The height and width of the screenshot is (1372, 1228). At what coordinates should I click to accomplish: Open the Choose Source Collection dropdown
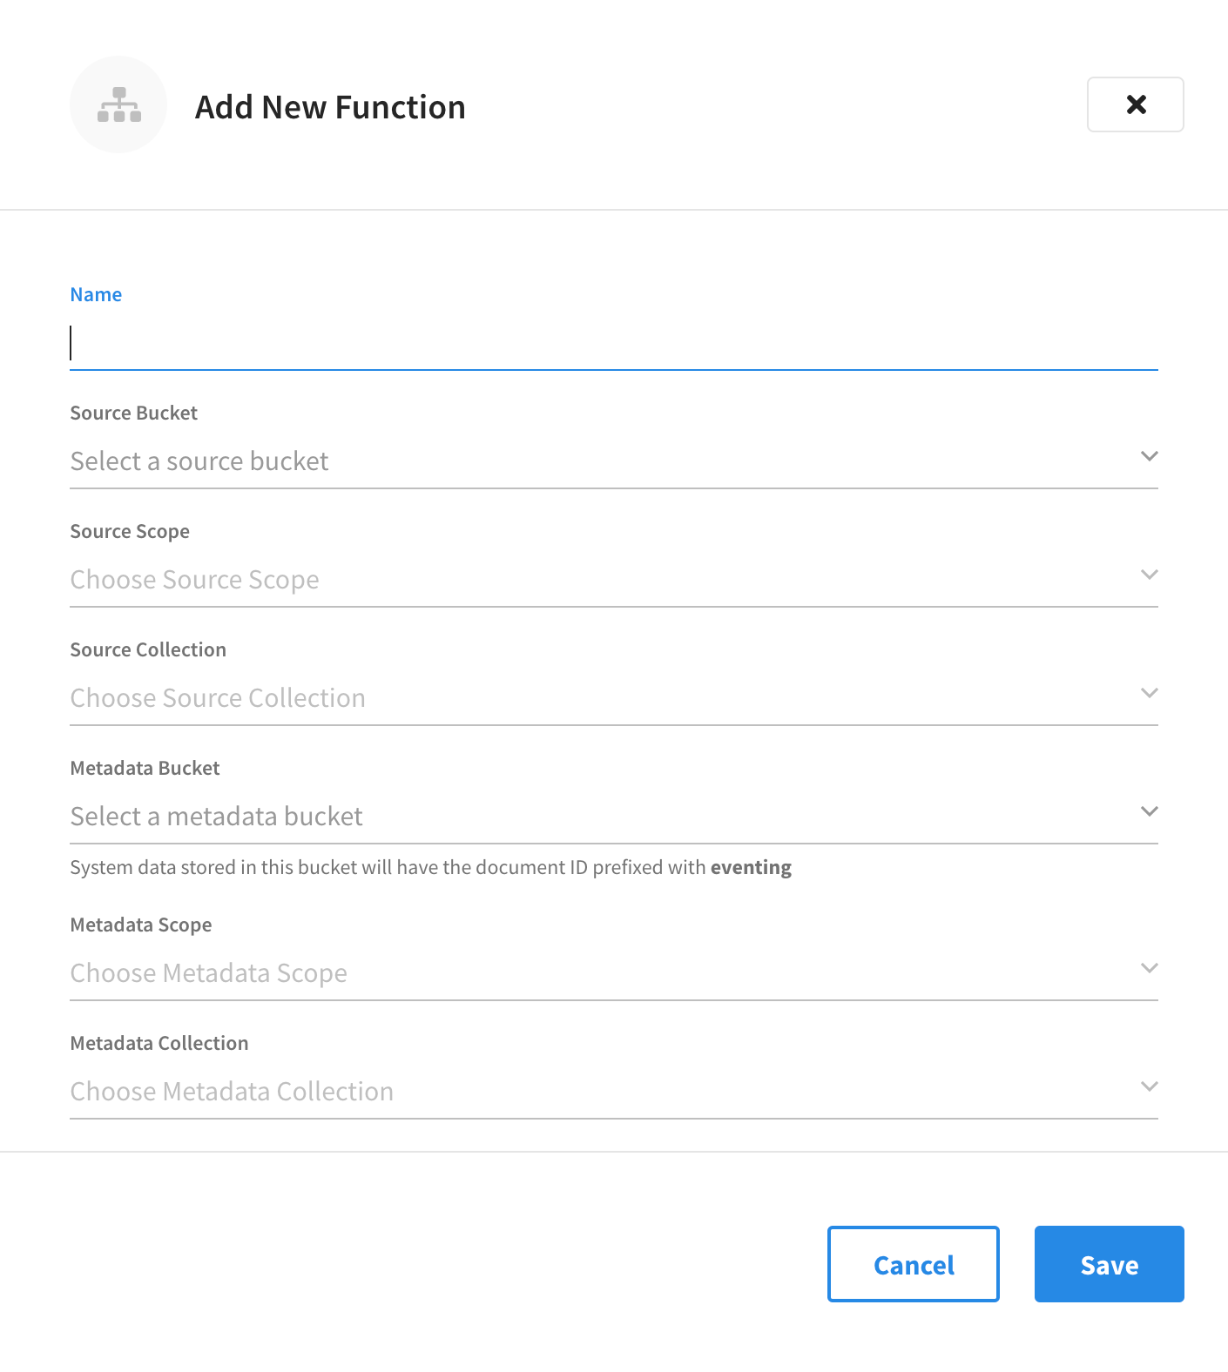[523, 697]
